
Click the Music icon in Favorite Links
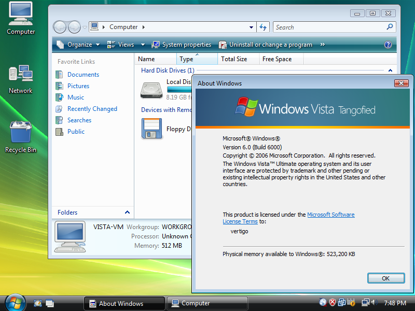(x=59, y=97)
